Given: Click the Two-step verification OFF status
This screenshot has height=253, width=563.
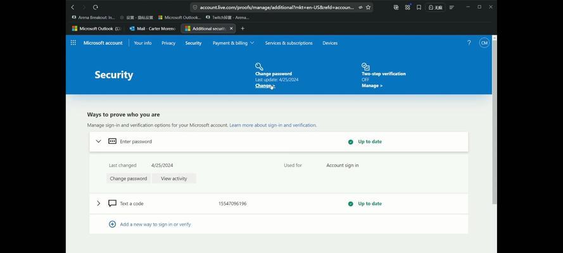Looking at the screenshot, I should pos(365,80).
